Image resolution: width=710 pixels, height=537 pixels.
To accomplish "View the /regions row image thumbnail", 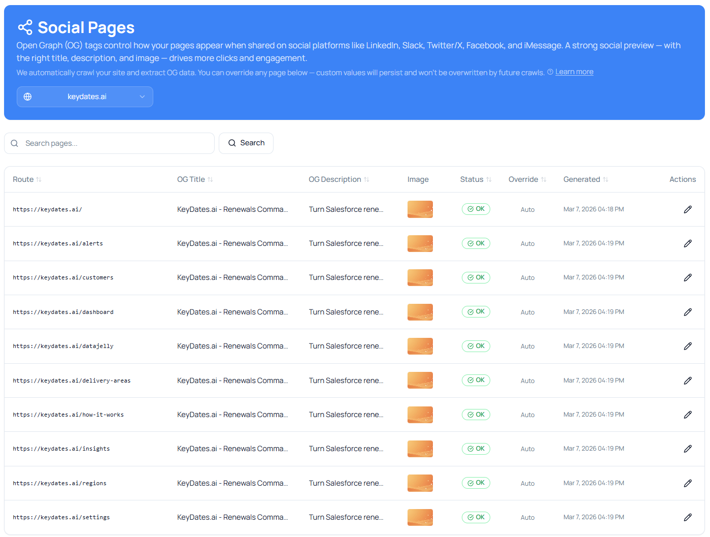I will [420, 483].
